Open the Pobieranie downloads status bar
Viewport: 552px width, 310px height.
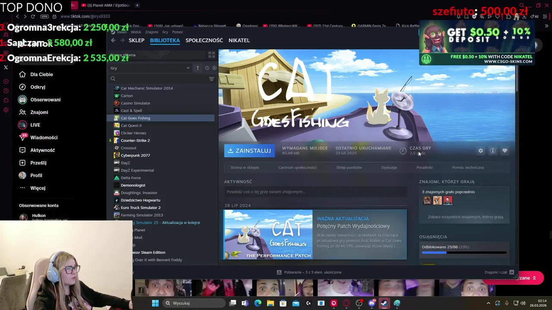tap(309, 272)
